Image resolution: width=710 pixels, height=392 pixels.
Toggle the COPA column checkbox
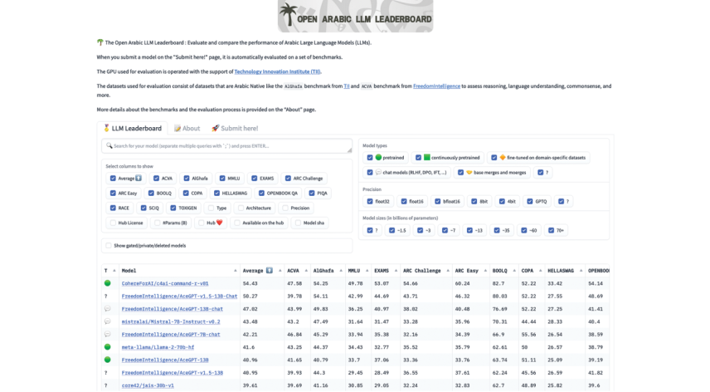(x=186, y=193)
